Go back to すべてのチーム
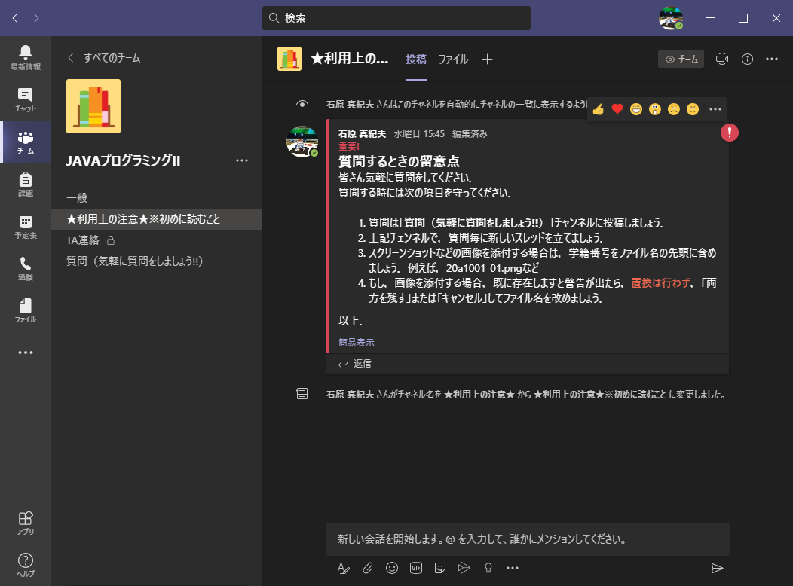The height and width of the screenshot is (586, 793). 104,57
